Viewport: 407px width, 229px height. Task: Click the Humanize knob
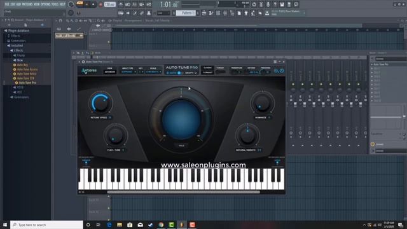tap(262, 102)
